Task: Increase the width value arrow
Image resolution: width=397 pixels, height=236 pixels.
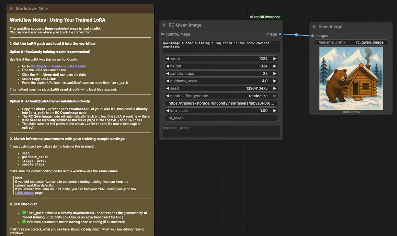Action: click(x=275, y=58)
